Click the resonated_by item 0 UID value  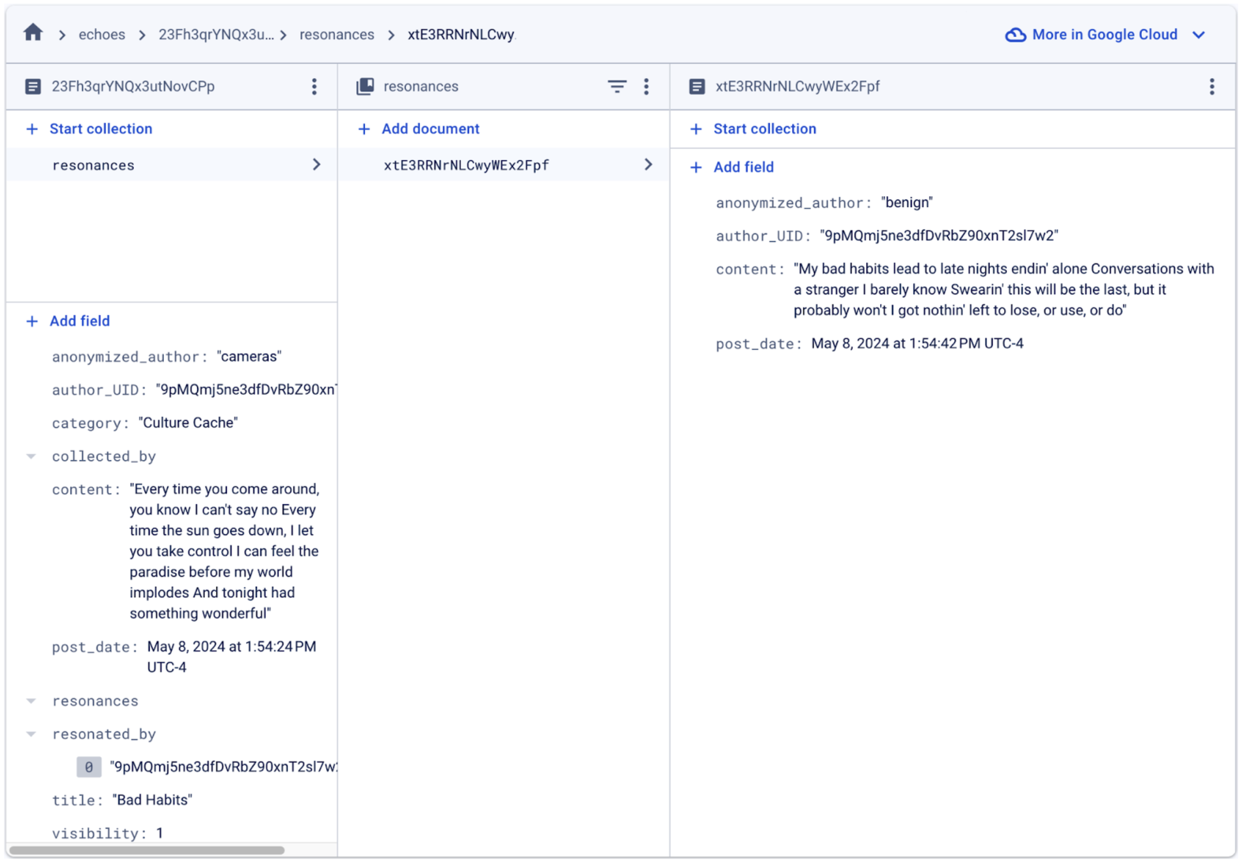[x=224, y=767]
